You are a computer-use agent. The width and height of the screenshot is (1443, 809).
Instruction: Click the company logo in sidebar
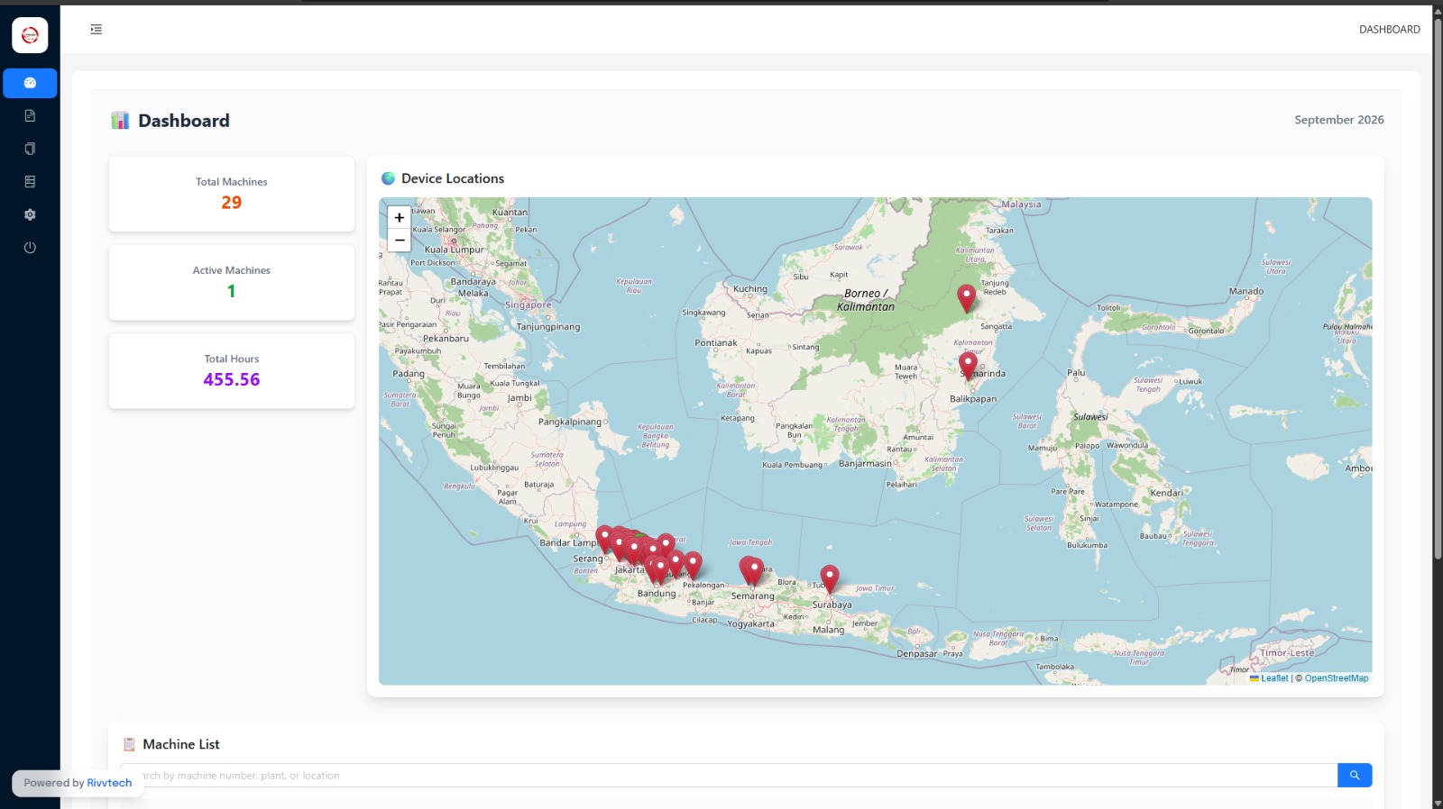(30, 35)
